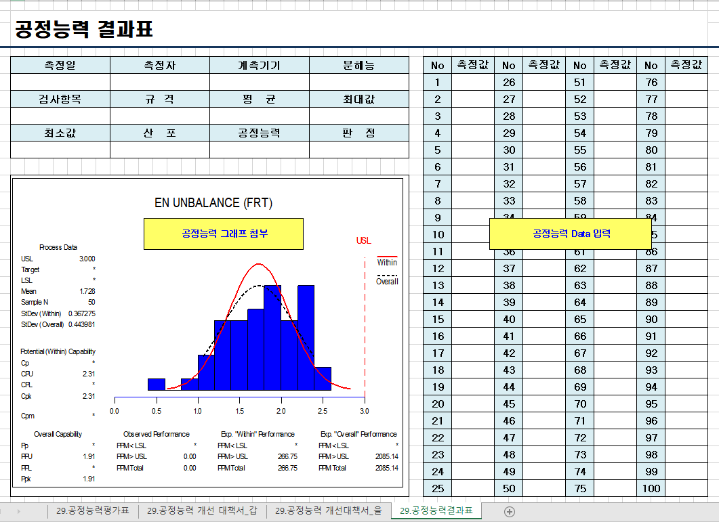Select the 판 정 header cell
The height and width of the screenshot is (522, 719).
359,133
